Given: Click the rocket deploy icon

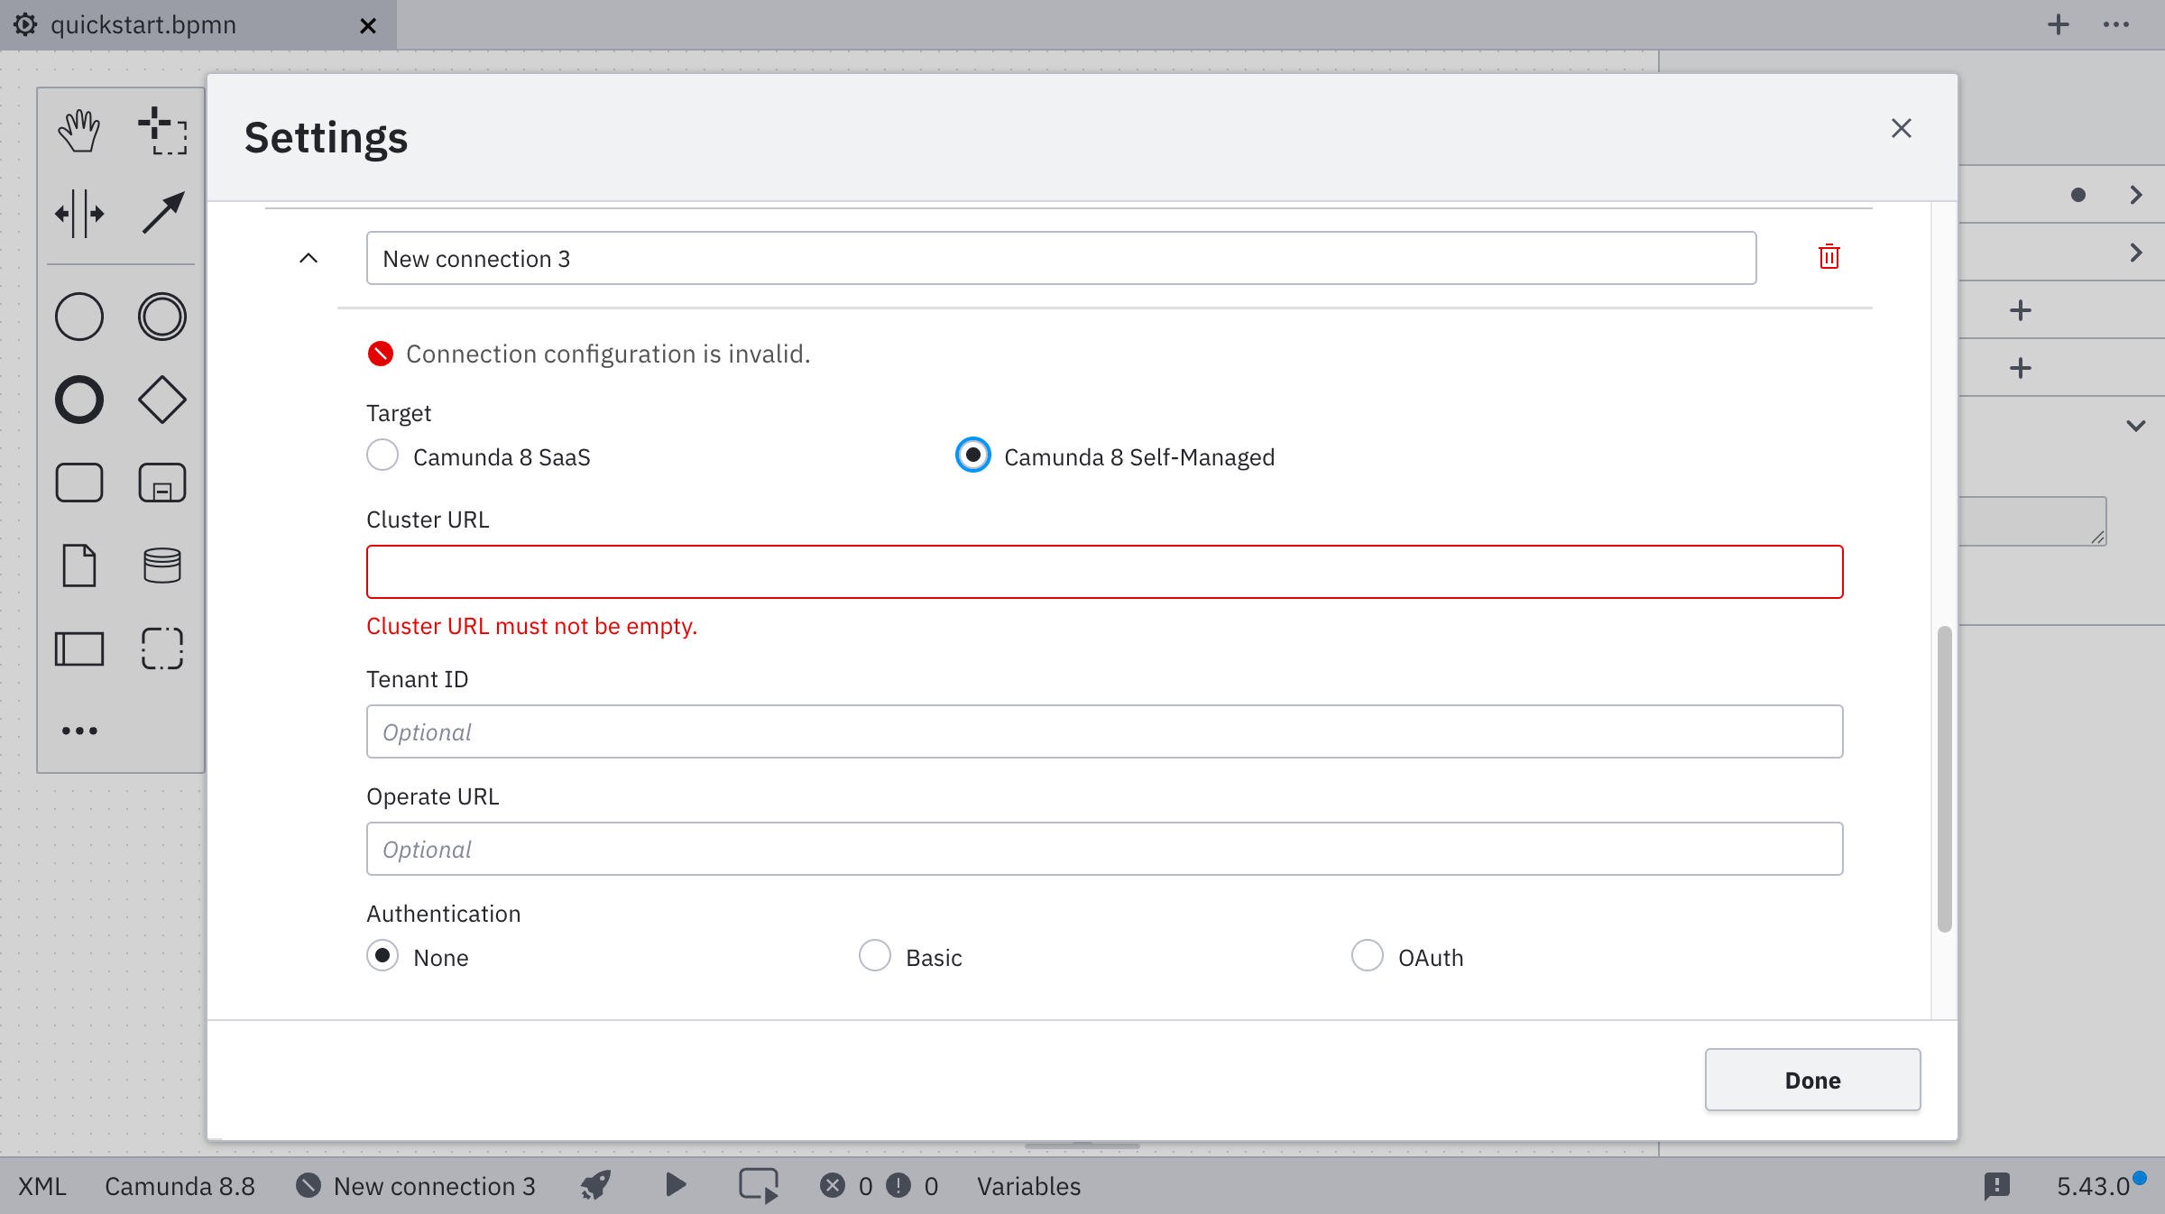Looking at the screenshot, I should (x=595, y=1185).
